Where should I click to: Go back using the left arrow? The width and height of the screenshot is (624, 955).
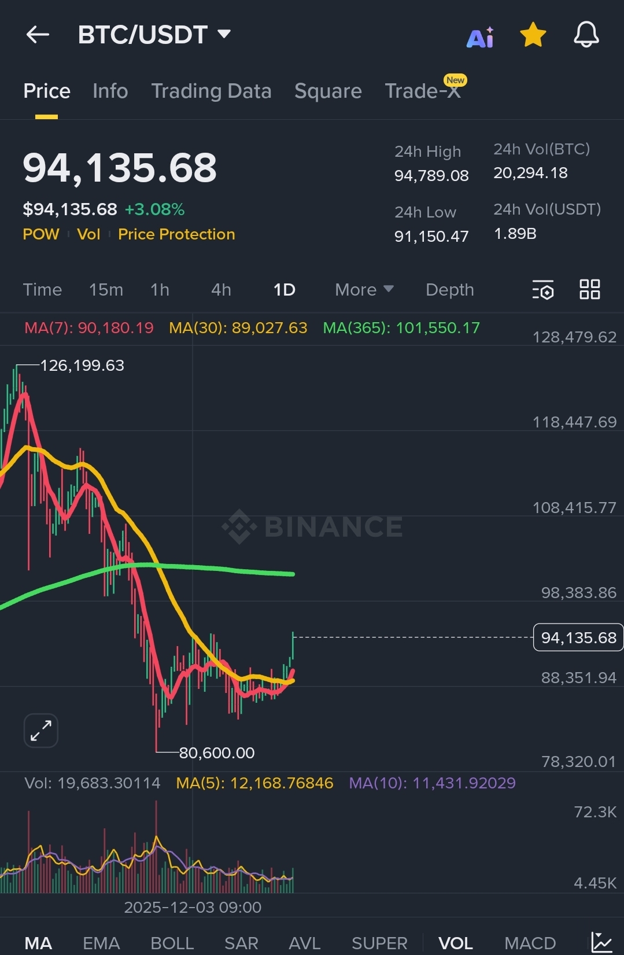(38, 35)
